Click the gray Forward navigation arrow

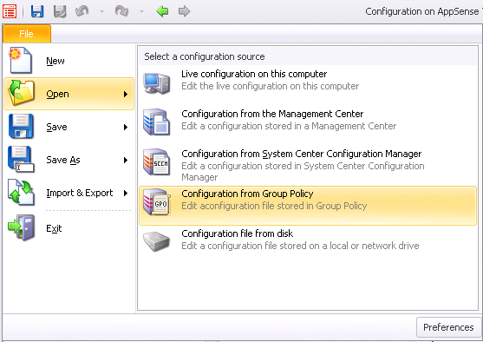point(184,11)
